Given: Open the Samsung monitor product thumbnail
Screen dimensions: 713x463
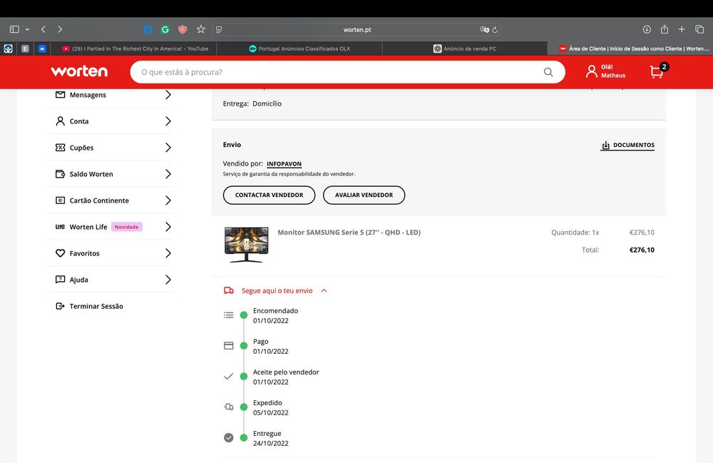Looking at the screenshot, I should [246, 244].
